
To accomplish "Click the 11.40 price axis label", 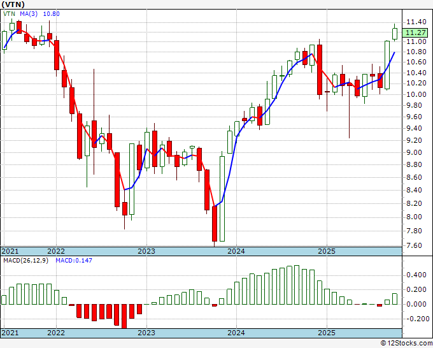I will point(416,22).
